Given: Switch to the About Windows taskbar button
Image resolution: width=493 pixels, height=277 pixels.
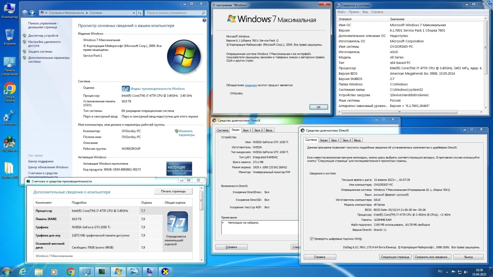Looking at the screenshot, I should point(118,272).
